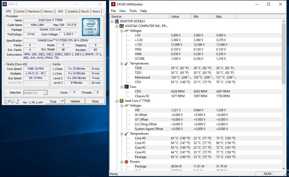Collapse the CPU Voltages group
Screen dimensions: 289x177
[x=122, y=106]
